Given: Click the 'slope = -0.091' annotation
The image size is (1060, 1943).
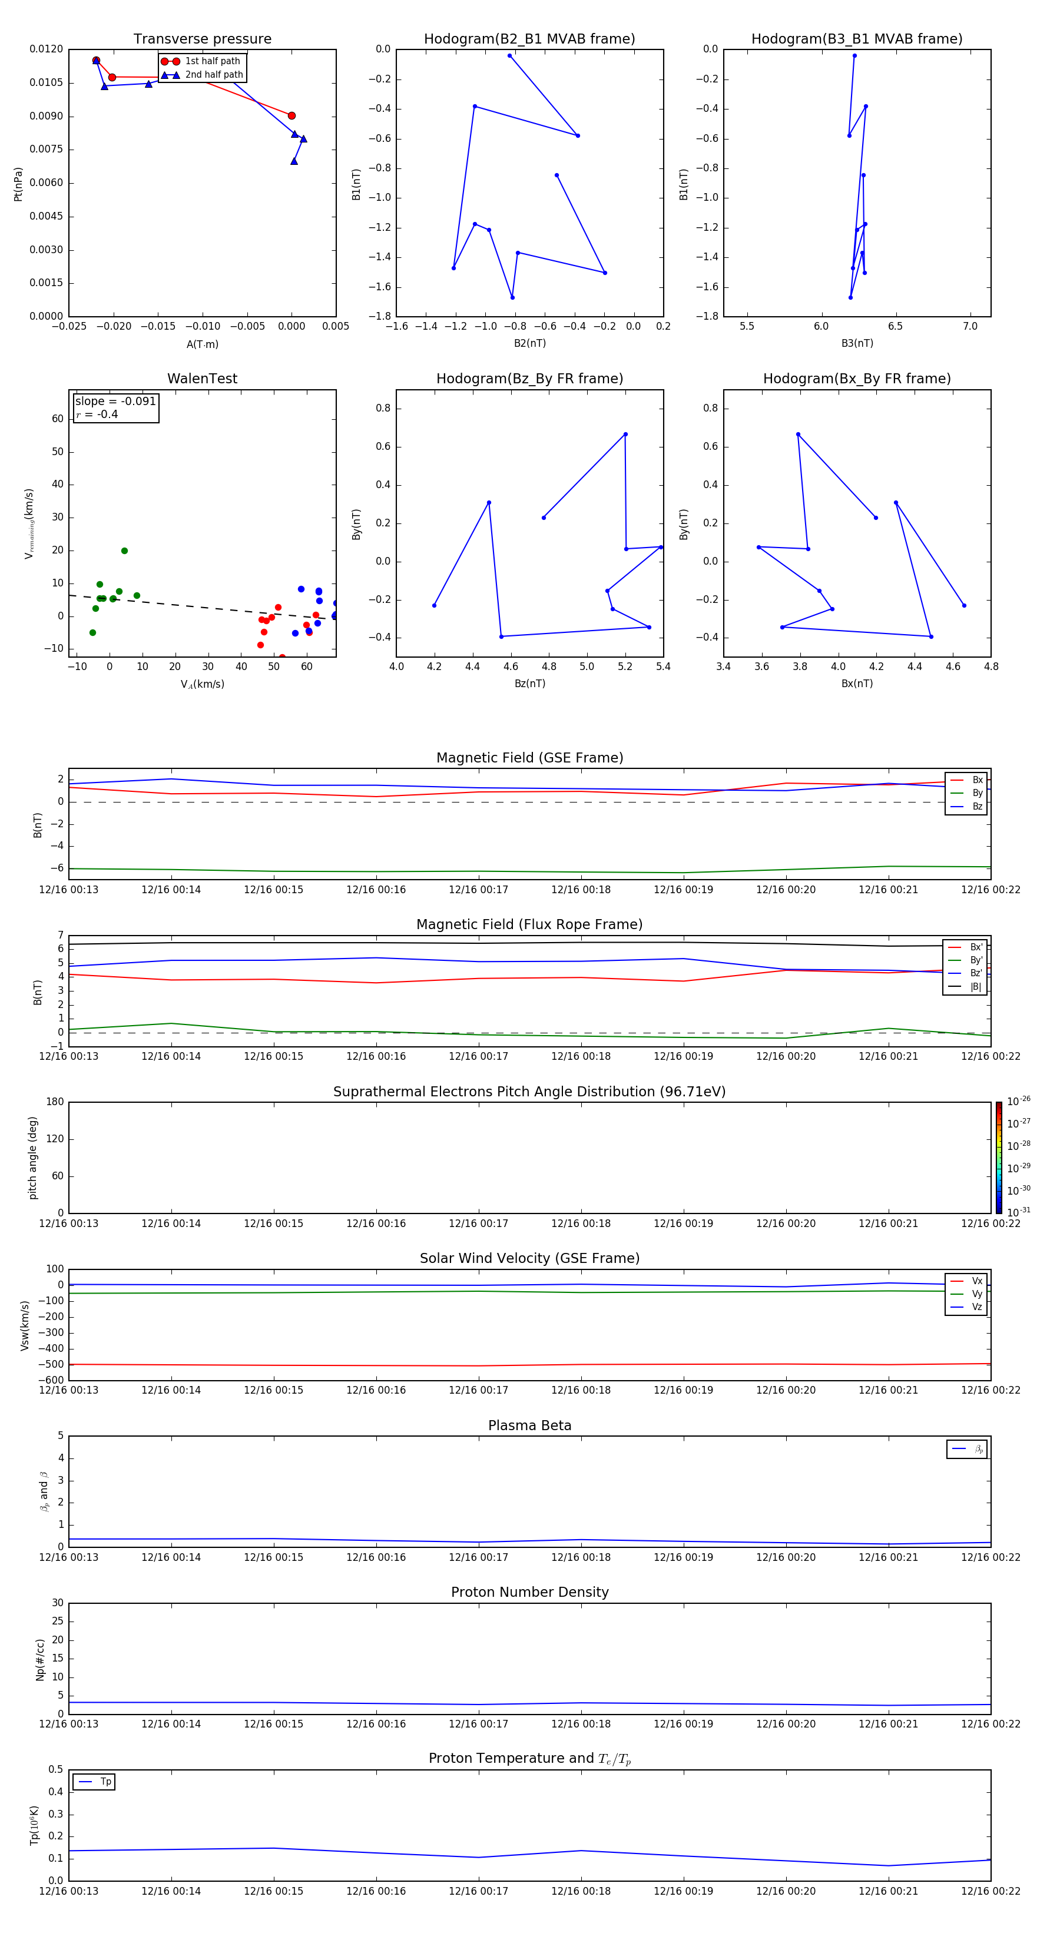Looking at the screenshot, I should coord(115,402).
